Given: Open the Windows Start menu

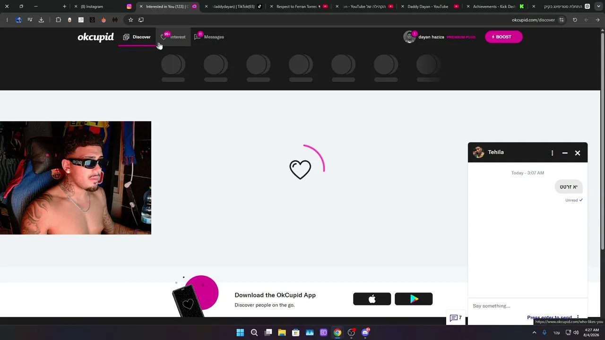Looking at the screenshot, I should (240, 332).
